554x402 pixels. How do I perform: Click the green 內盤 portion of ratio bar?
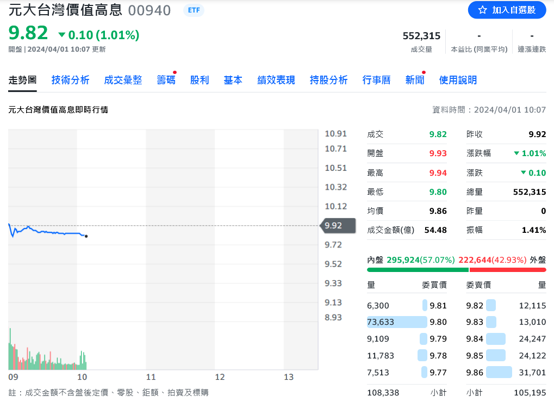[x=418, y=270]
